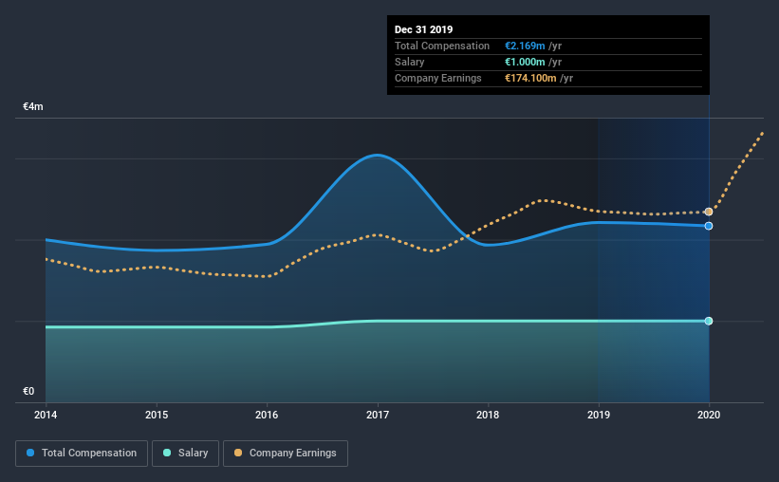779x482 pixels.
Task: Click the teal Salary data point at 2020
Action: click(x=709, y=321)
